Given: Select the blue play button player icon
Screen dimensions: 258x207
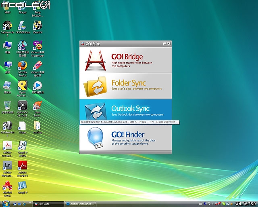Looking at the screenshot, I should [x=37, y=87].
